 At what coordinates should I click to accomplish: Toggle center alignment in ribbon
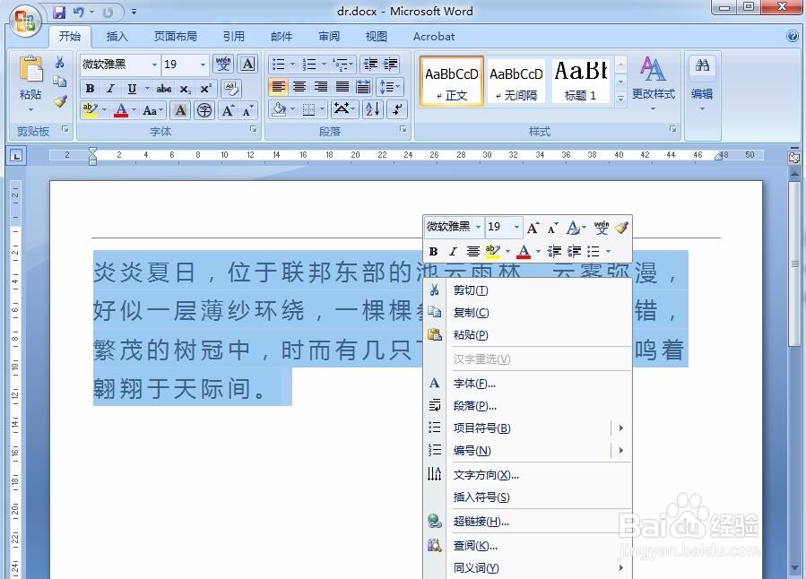[x=299, y=86]
